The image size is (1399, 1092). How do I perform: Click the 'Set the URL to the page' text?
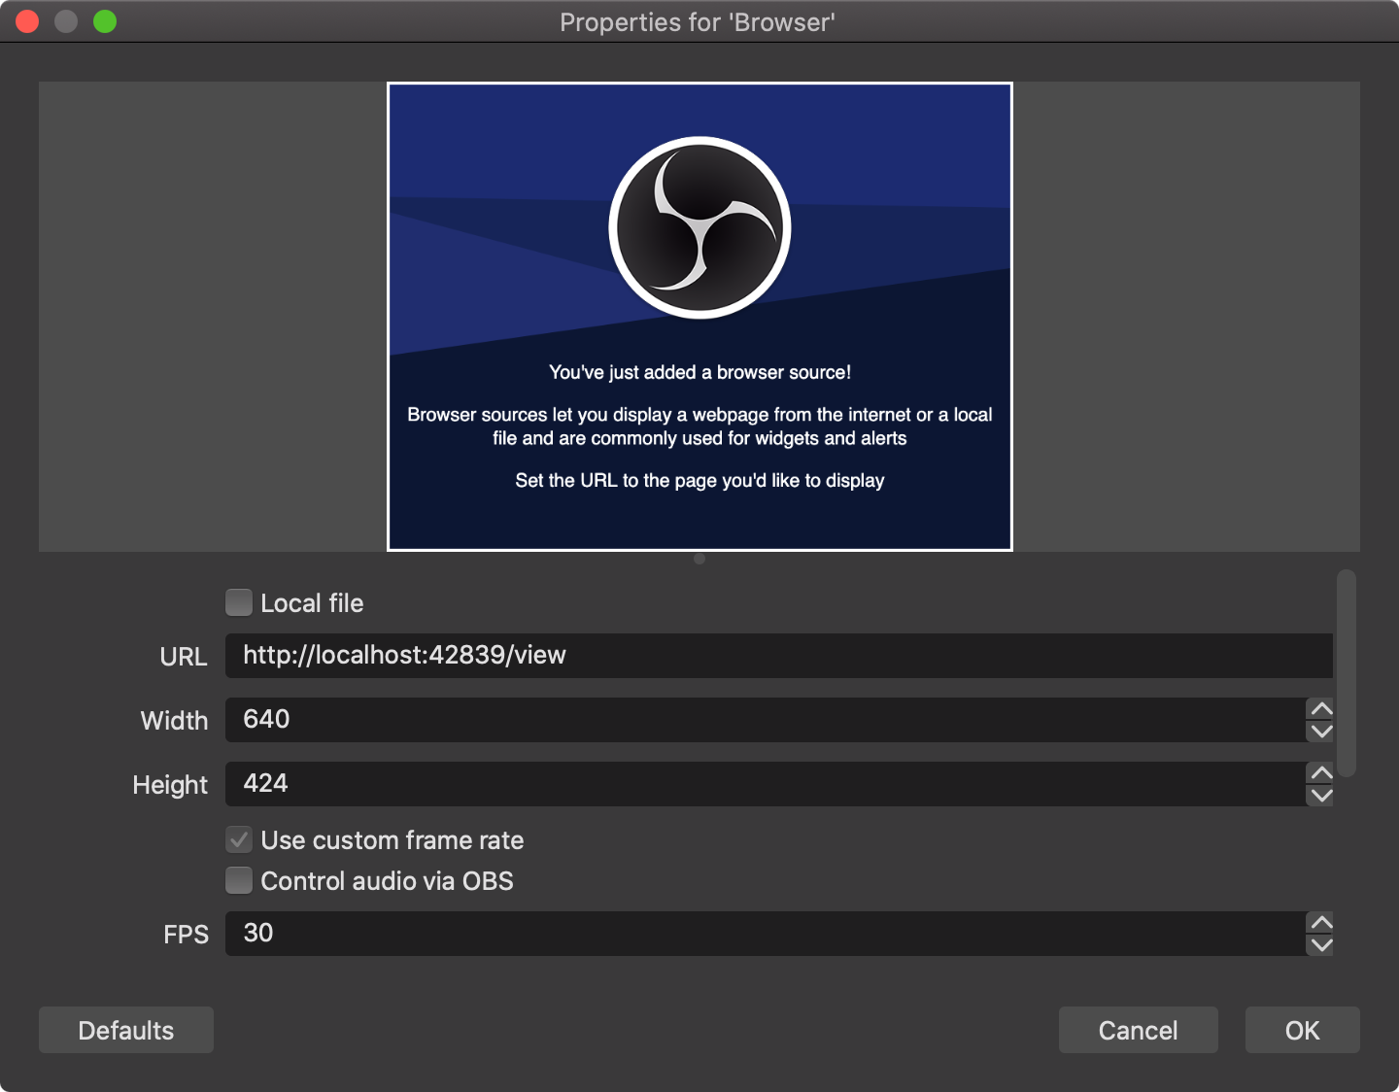click(699, 481)
